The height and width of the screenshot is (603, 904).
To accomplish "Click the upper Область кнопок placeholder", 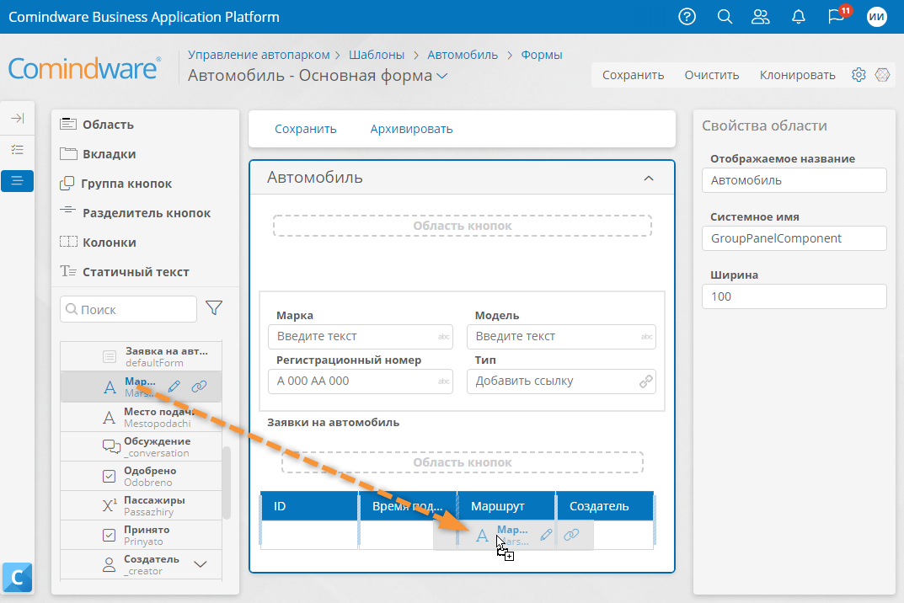I will tap(463, 226).
